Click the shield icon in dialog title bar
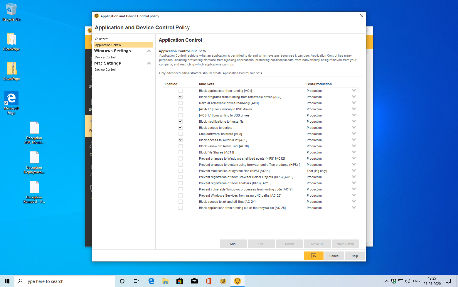 coord(97,16)
